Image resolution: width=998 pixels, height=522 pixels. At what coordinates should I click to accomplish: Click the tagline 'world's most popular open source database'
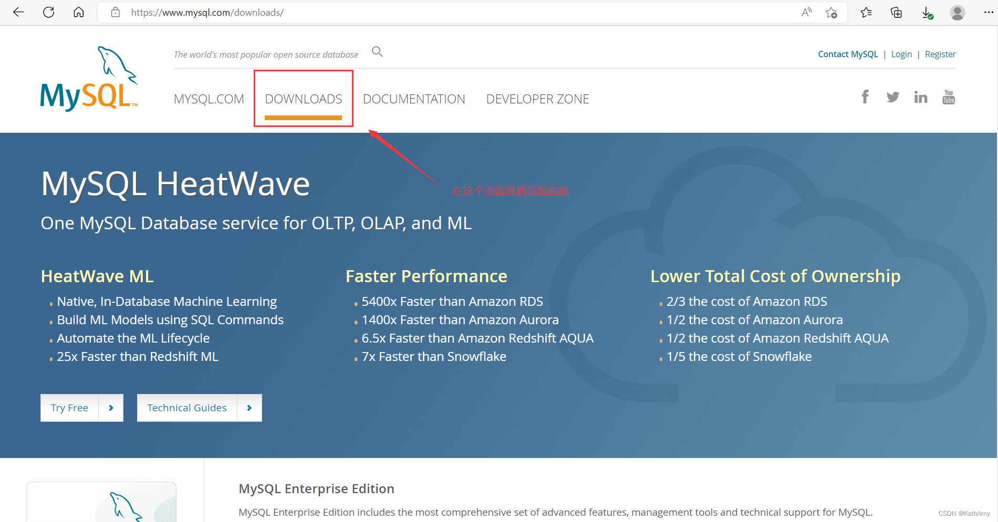click(x=266, y=55)
